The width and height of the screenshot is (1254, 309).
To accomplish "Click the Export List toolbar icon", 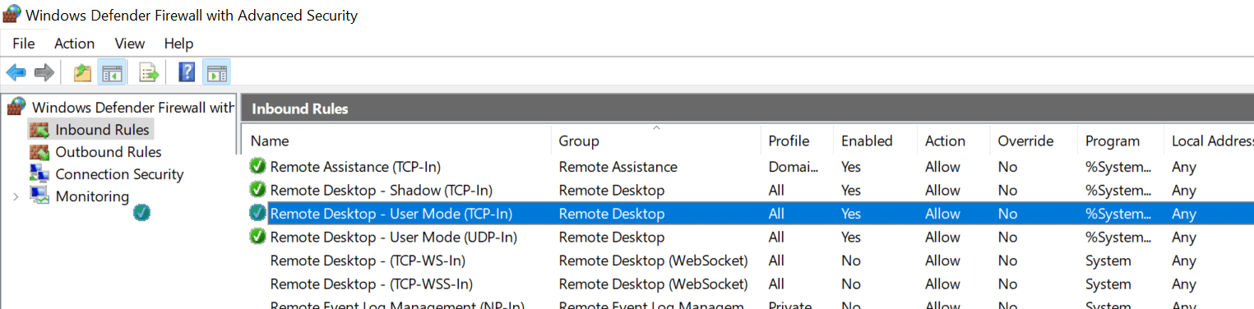I will (x=149, y=72).
